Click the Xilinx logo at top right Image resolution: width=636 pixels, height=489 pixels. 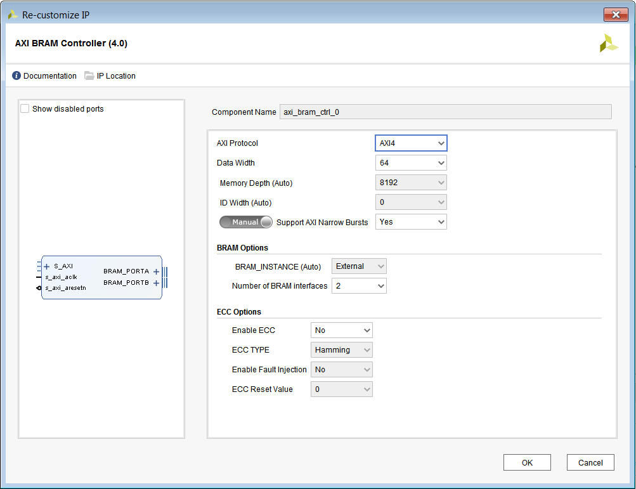609,43
